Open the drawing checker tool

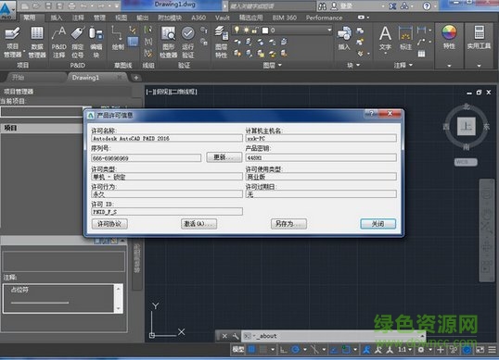click(x=169, y=42)
